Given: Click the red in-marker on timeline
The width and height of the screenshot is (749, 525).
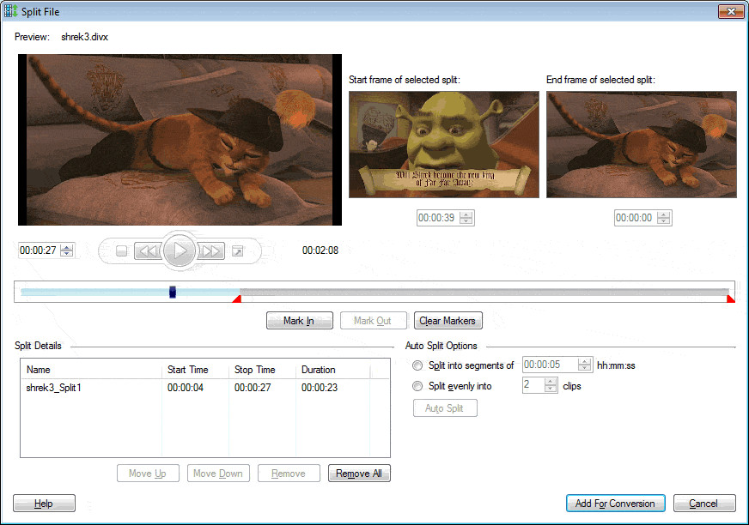Looking at the screenshot, I should [236, 299].
